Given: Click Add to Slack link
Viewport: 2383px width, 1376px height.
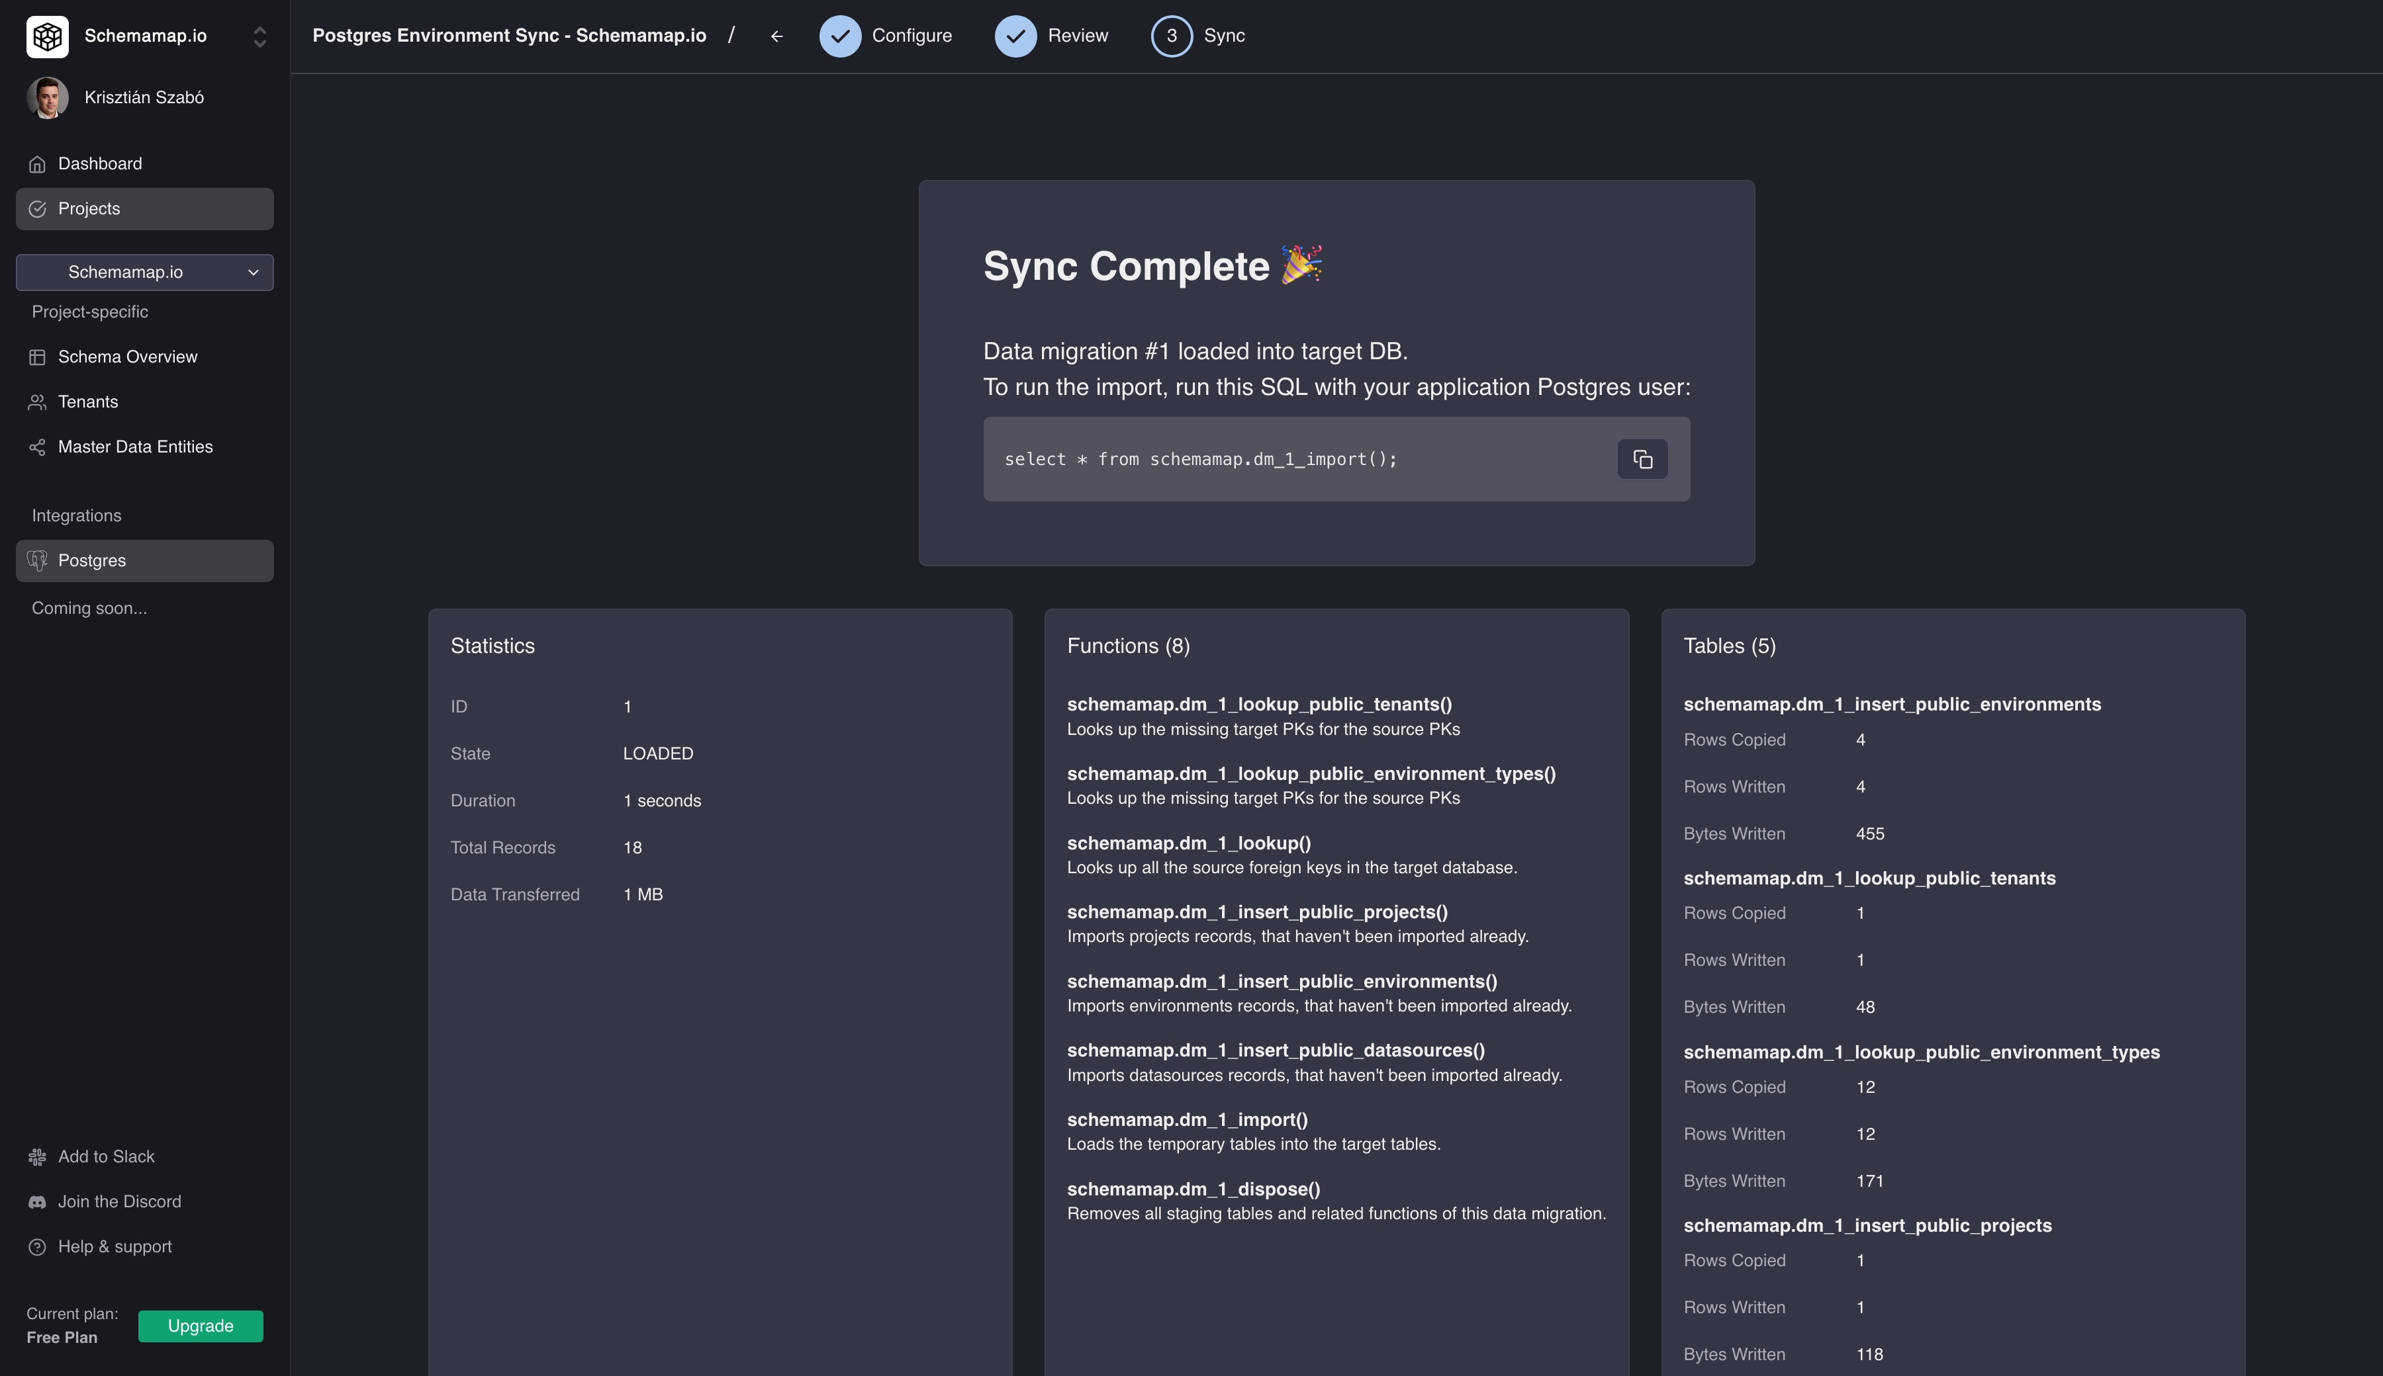Looking at the screenshot, I should (x=106, y=1157).
